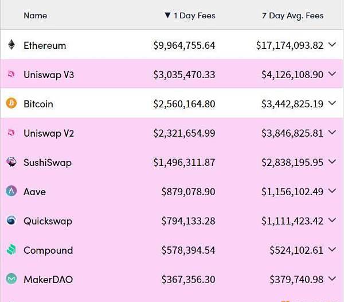Click the orange Bitcoin logo icon
This screenshot has width=344, height=302.
11,103
